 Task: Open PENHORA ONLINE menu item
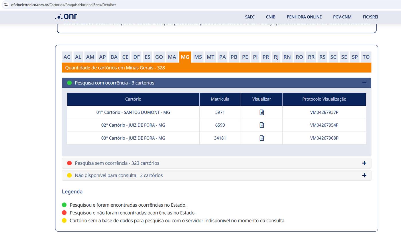[304, 17]
